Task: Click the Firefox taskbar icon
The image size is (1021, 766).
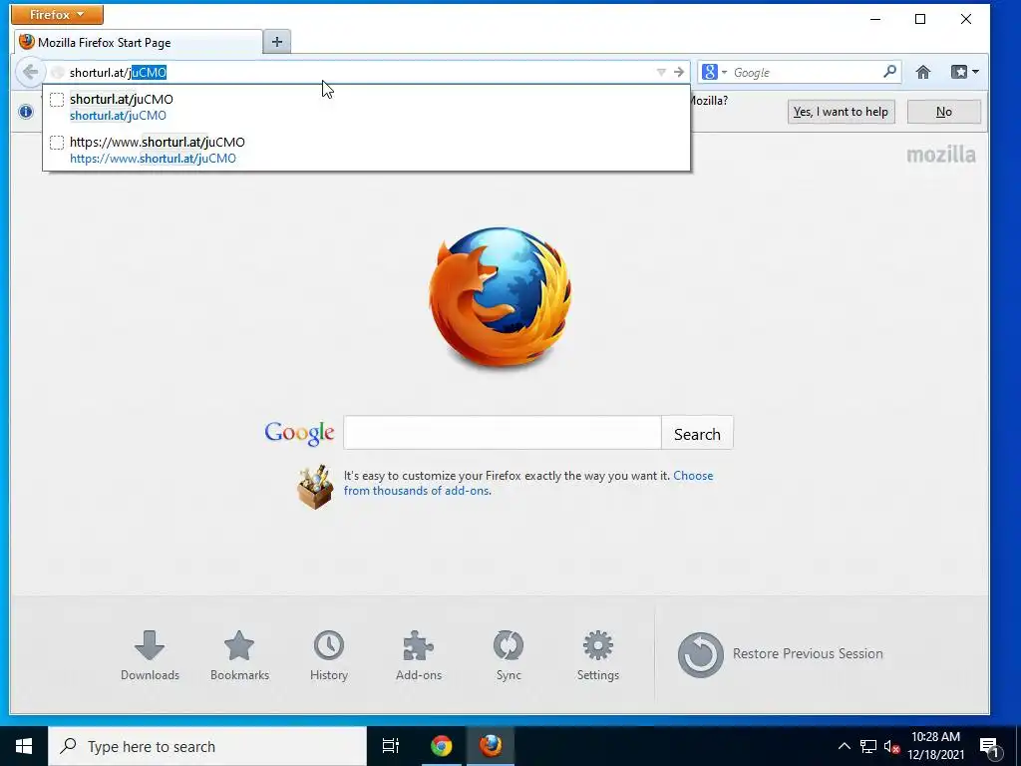Action: pyautogui.click(x=491, y=746)
